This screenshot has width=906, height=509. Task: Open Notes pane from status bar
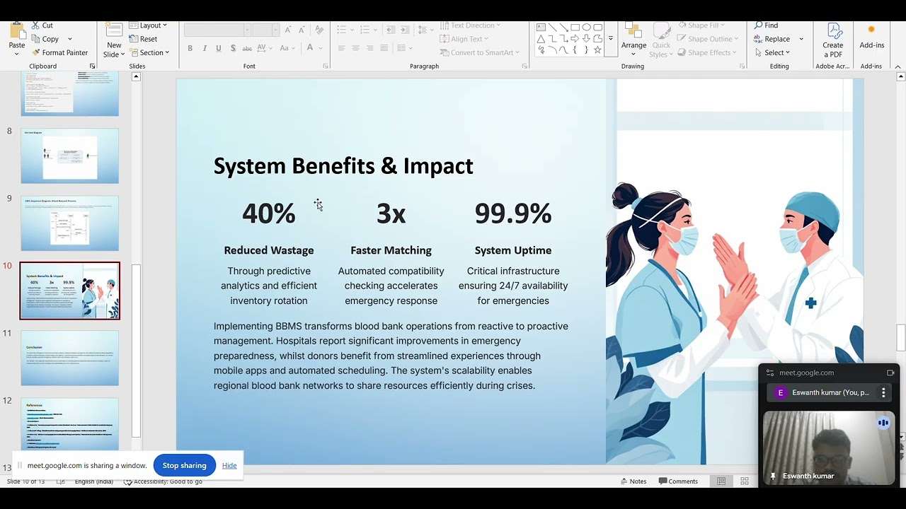pyautogui.click(x=633, y=481)
